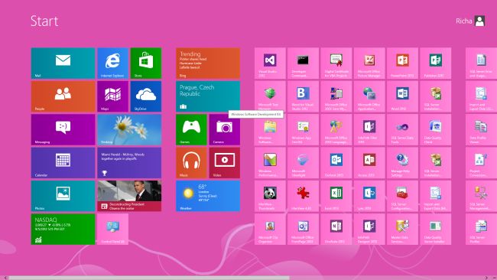This screenshot has height=280, width=497.
Task: Open Microsoft Silverlight tile
Action: click(303, 163)
